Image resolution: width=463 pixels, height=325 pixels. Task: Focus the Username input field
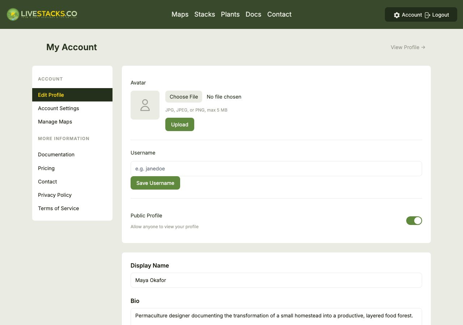click(x=276, y=169)
